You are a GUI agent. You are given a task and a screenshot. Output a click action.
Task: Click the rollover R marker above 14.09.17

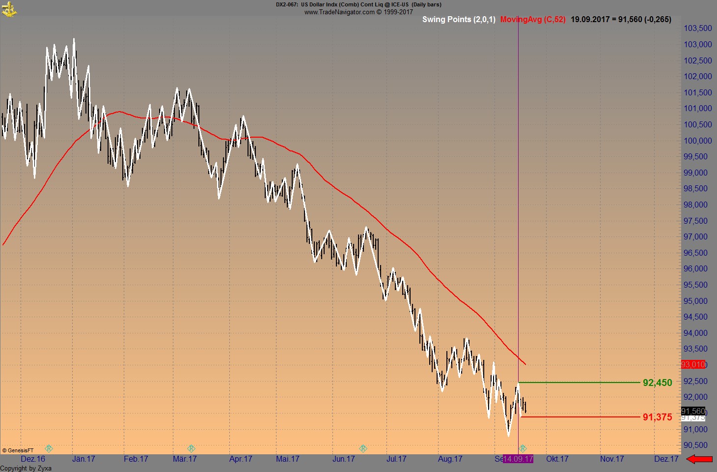tap(523, 448)
